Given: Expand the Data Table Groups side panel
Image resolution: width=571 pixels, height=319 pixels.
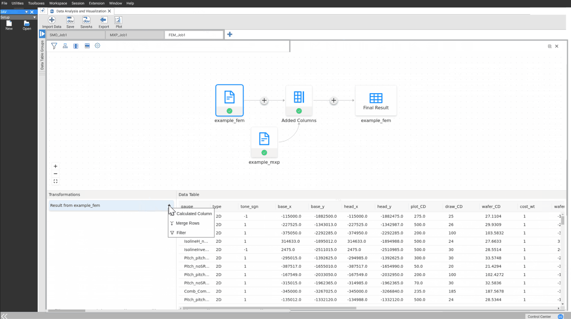Looking at the screenshot, I should tap(42, 34).
